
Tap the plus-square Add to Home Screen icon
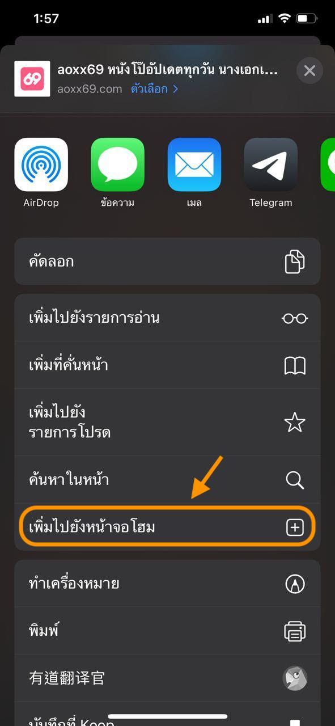click(x=295, y=527)
